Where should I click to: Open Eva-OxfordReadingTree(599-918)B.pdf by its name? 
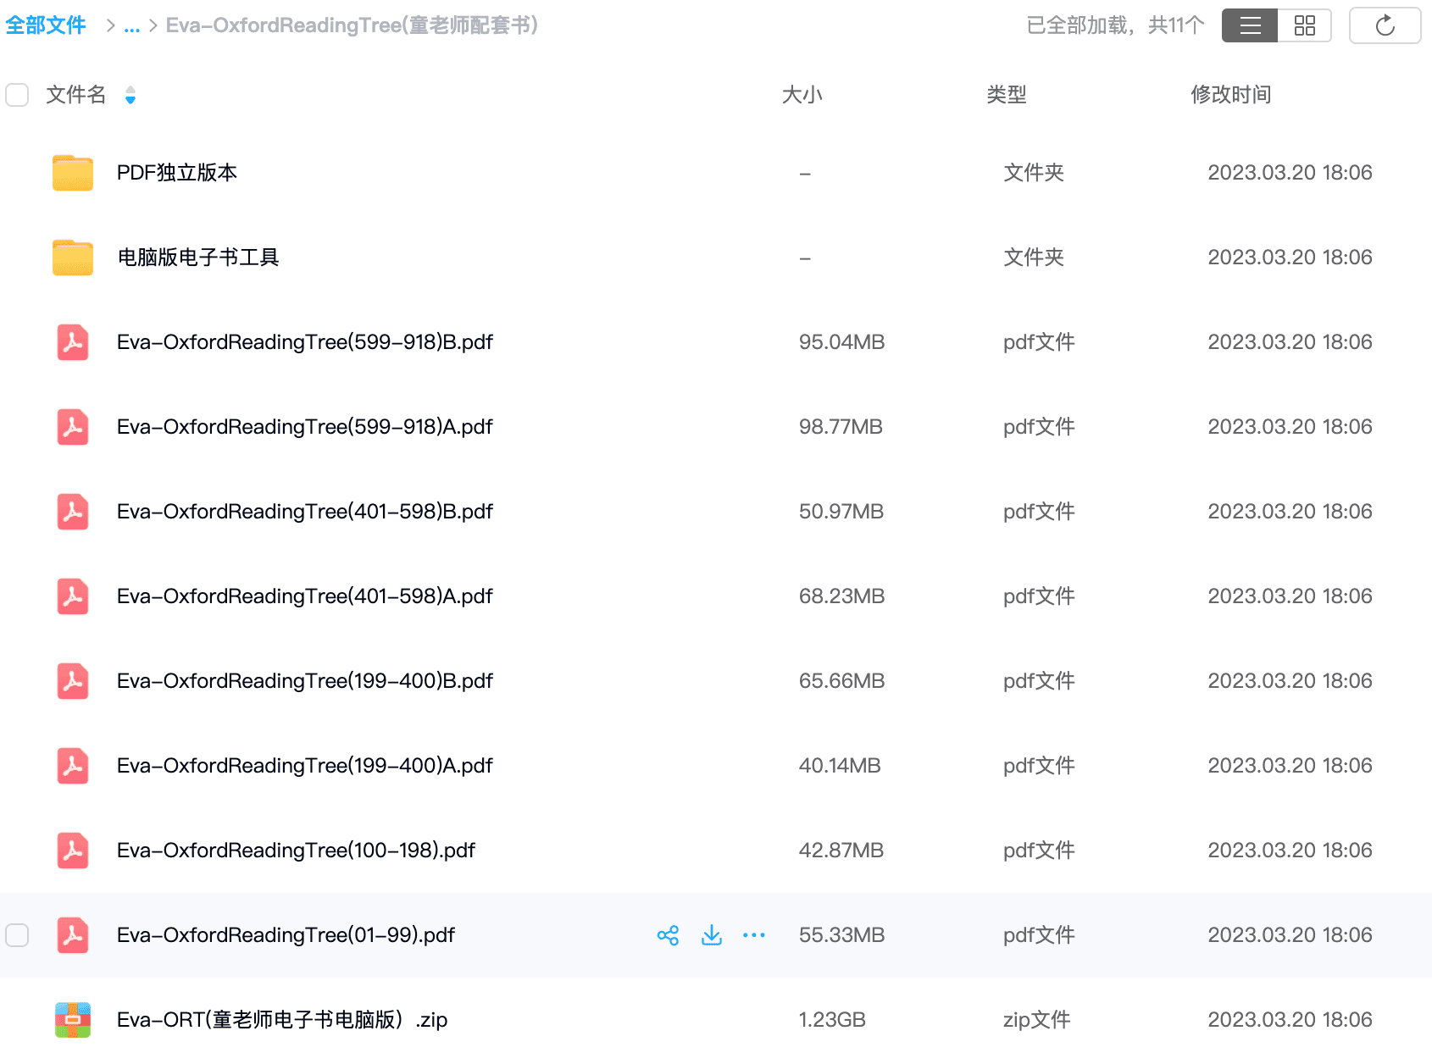305,342
